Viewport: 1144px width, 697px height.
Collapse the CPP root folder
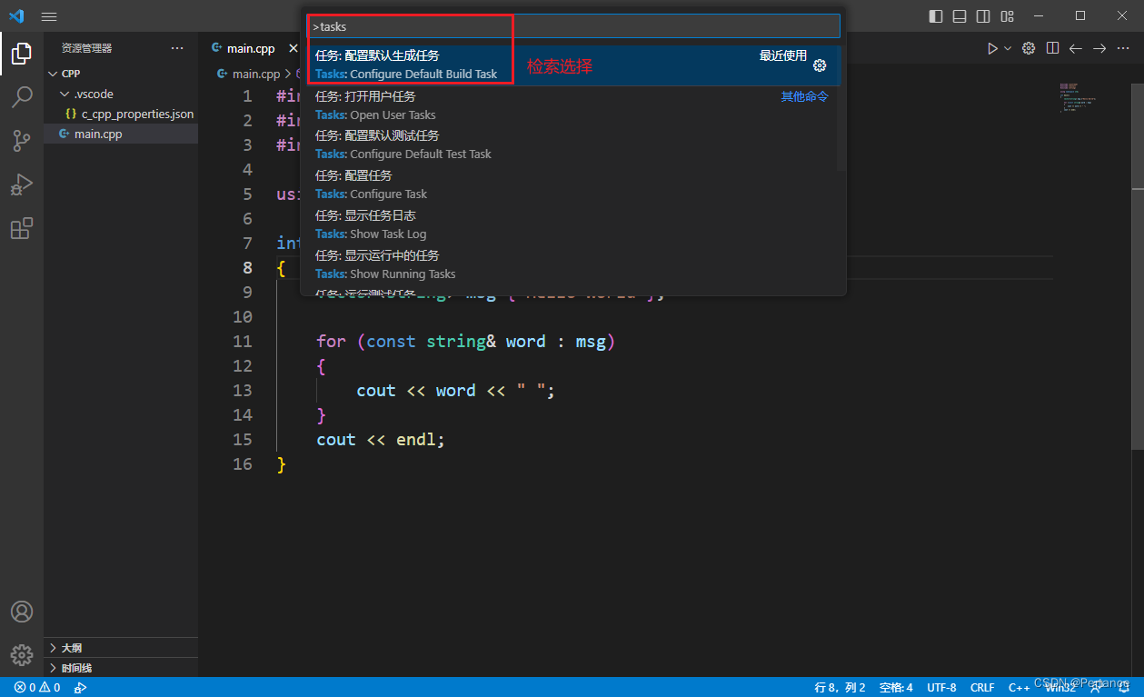(x=121, y=74)
